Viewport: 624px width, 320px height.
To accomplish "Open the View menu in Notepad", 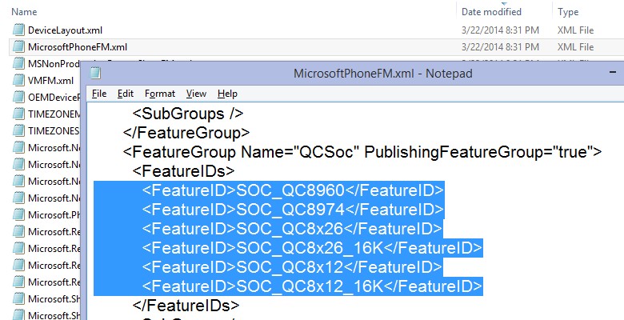I will click(x=196, y=94).
